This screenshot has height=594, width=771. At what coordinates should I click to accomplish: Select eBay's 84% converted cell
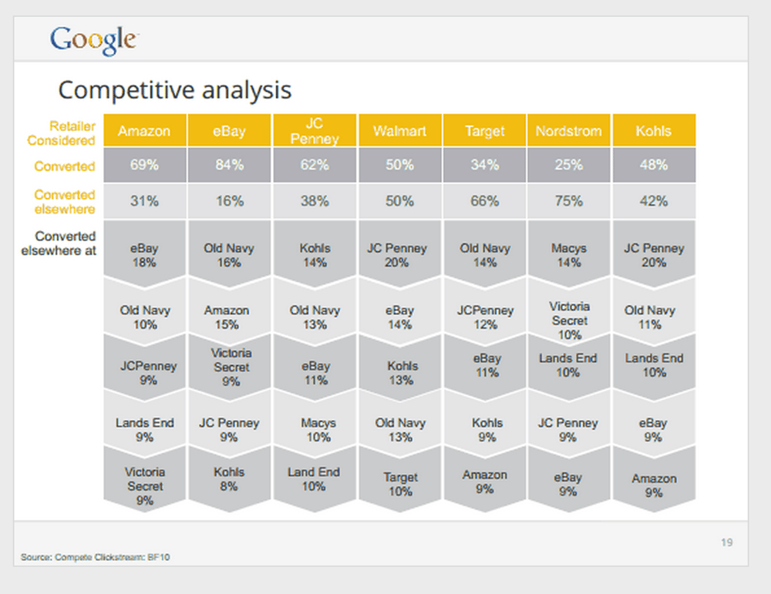coord(229,165)
